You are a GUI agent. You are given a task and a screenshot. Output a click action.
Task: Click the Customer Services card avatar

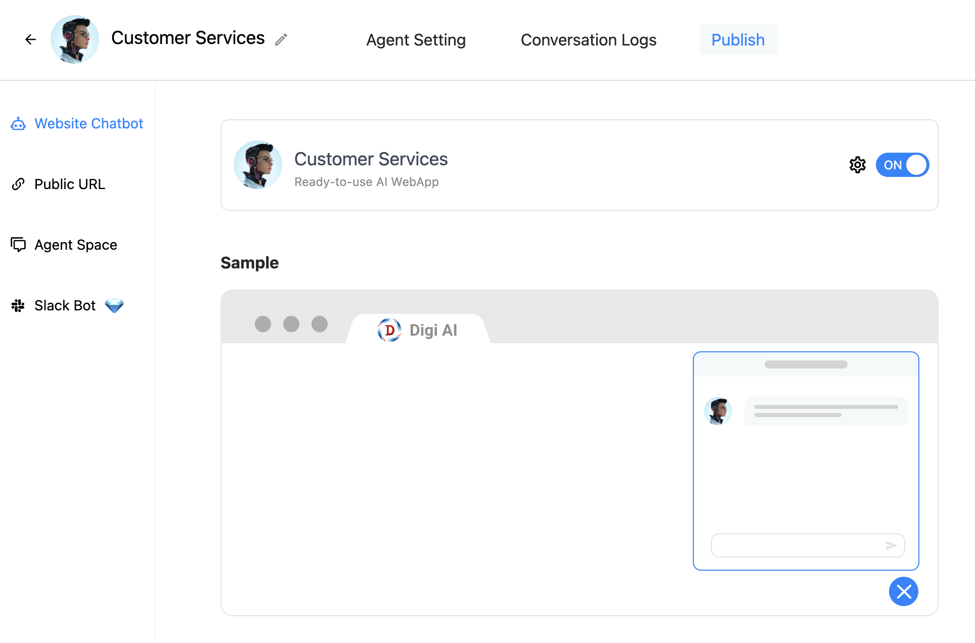coord(258,165)
